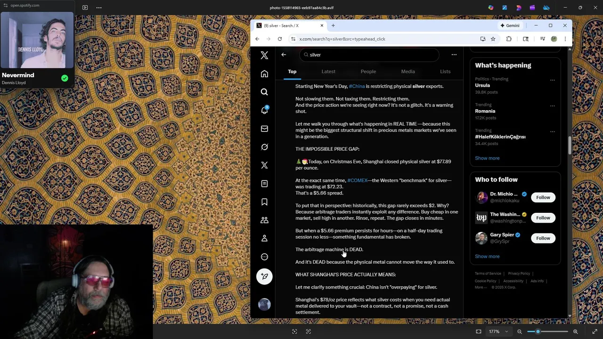Open the Terms of Service link
Viewport: 603px width, 339px height.
coord(488,274)
